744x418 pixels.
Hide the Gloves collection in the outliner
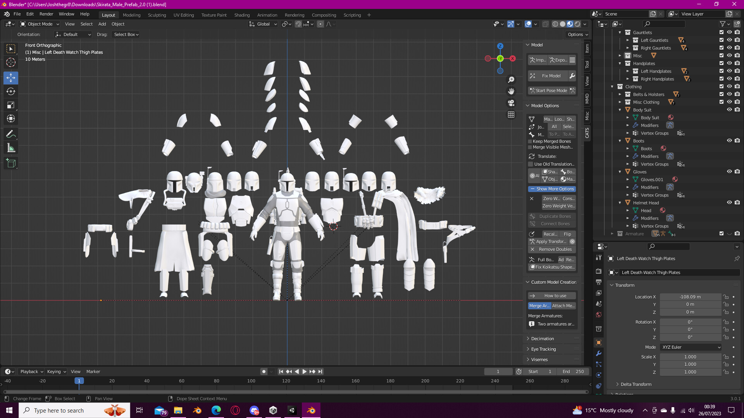[729, 171]
